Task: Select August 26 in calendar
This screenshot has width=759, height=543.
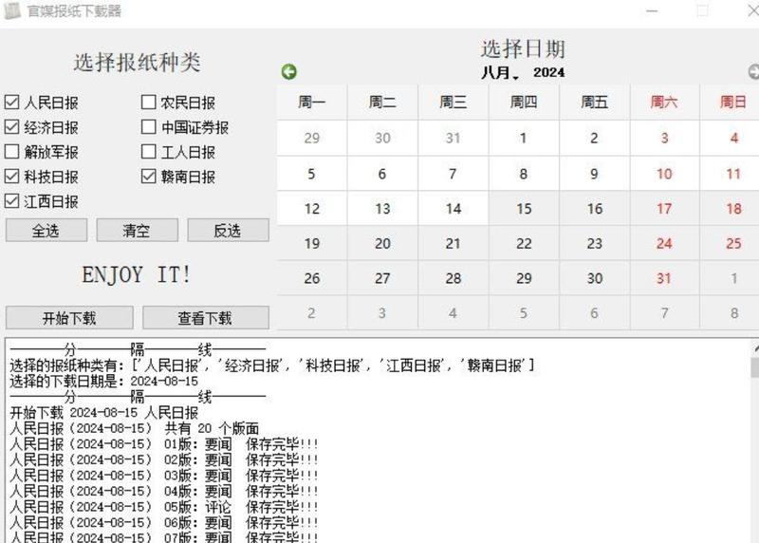Action: (312, 278)
